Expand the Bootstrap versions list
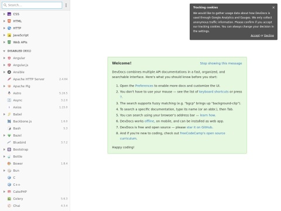 coord(4,149)
